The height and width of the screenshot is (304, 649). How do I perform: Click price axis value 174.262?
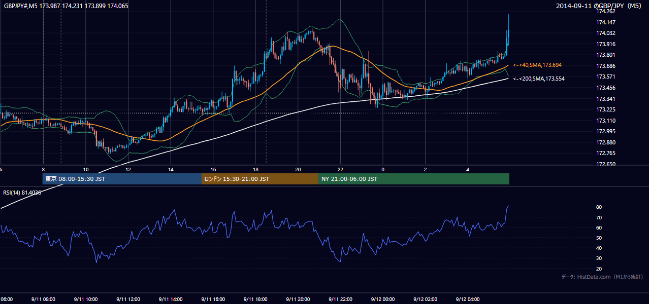(x=605, y=12)
